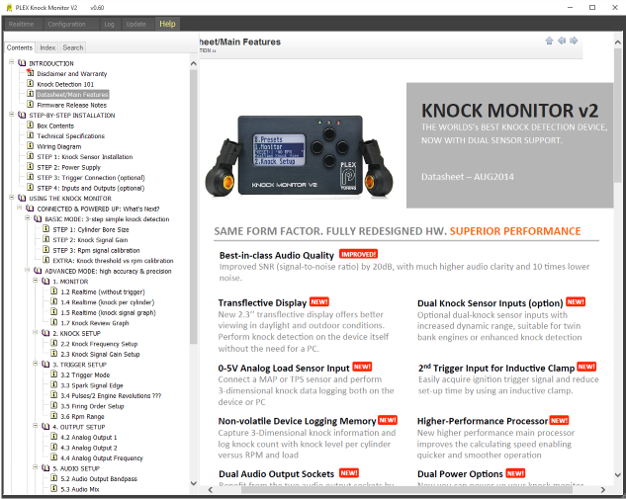
Task: Click the page icon beside 3.6 Rpm Range
Action: coord(53,416)
